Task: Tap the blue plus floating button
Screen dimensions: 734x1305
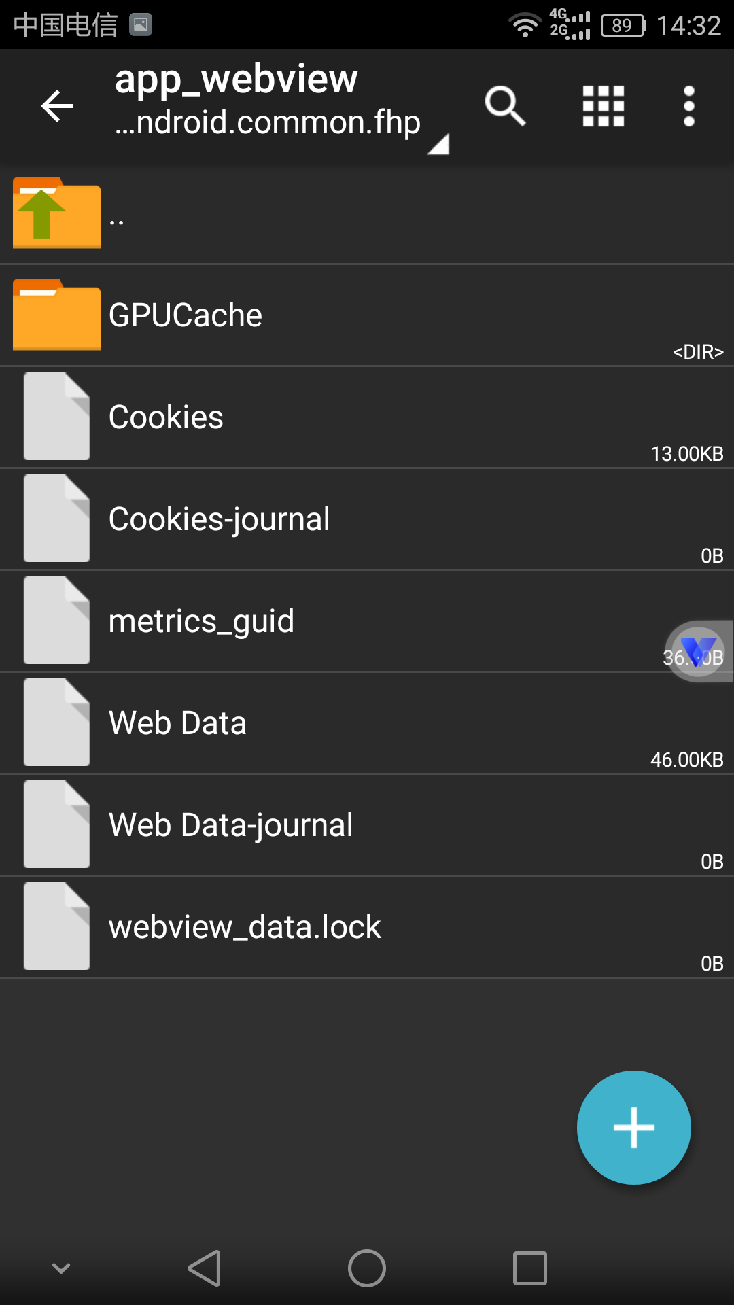Action: [634, 1128]
